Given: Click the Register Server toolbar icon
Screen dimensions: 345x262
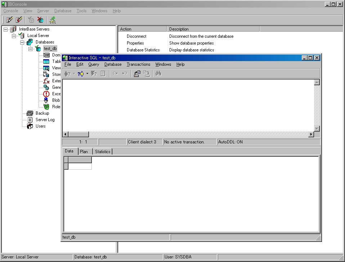Looking at the screenshot, I should (10, 20).
